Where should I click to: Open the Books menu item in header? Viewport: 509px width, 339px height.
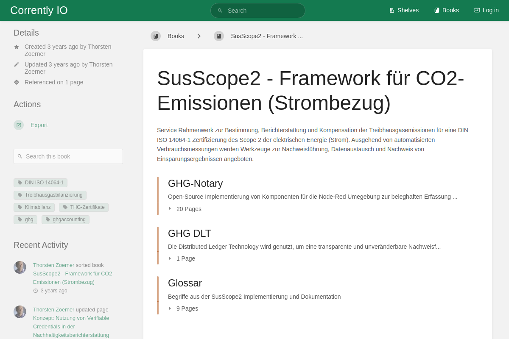[447, 10]
